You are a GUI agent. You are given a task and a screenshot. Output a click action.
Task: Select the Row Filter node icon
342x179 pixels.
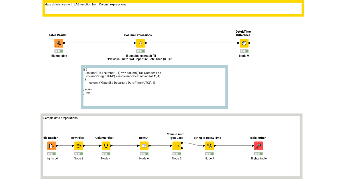tap(79, 146)
